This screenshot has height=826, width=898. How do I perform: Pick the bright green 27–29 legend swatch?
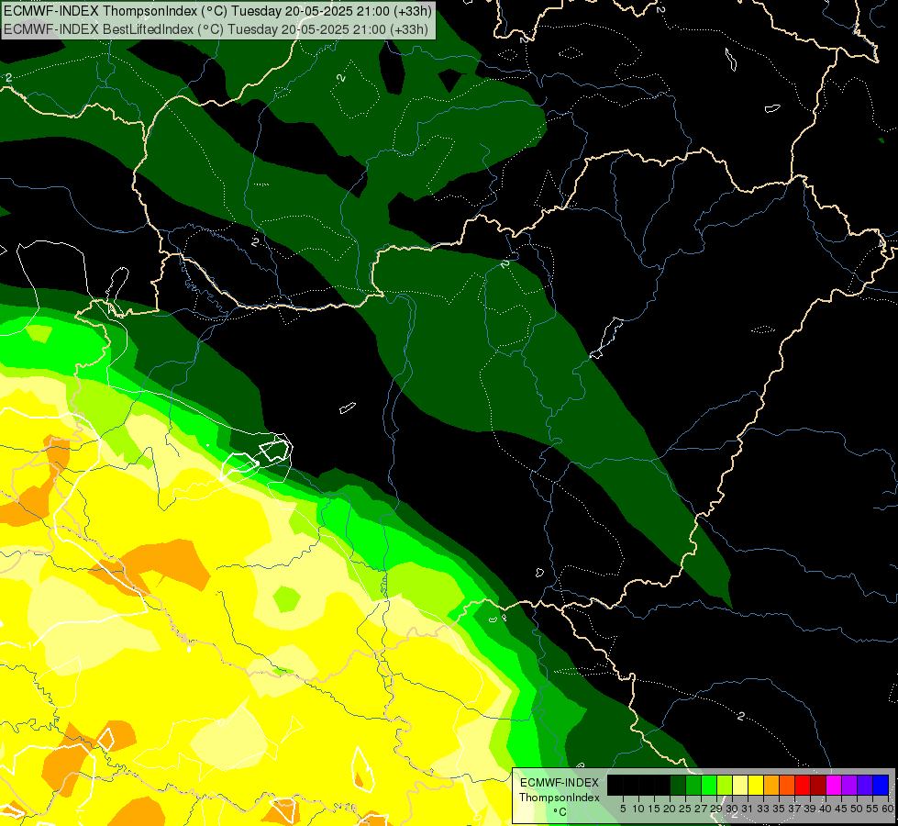(709, 785)
